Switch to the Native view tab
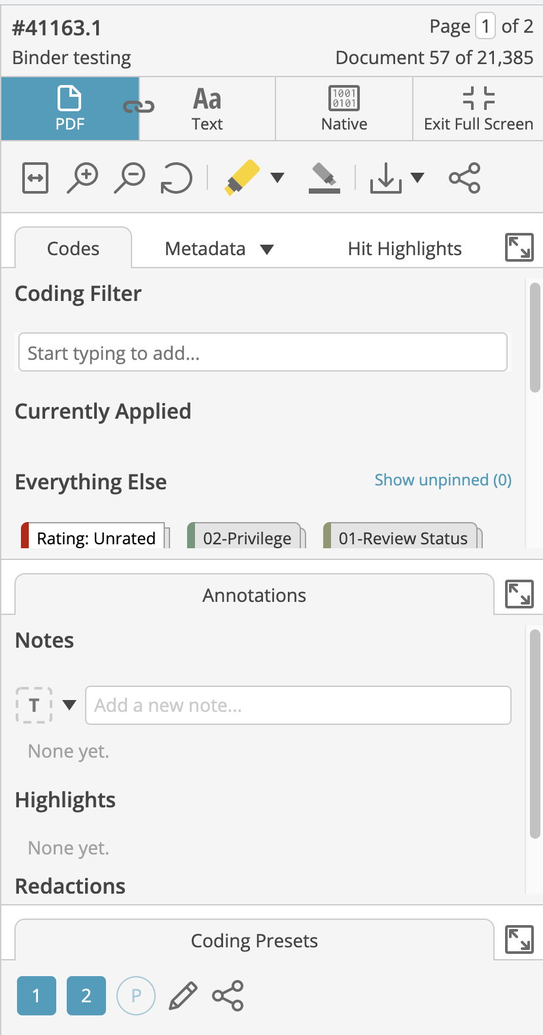The image size is (543, 1035). 344,109
